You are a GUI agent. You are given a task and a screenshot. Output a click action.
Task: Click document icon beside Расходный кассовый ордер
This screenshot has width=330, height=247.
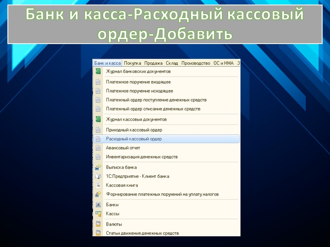(98, 139)
